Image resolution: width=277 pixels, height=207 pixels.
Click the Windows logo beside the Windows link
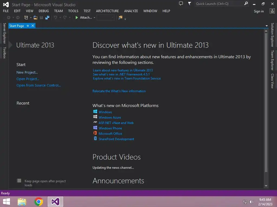click(x=95, y=111)
